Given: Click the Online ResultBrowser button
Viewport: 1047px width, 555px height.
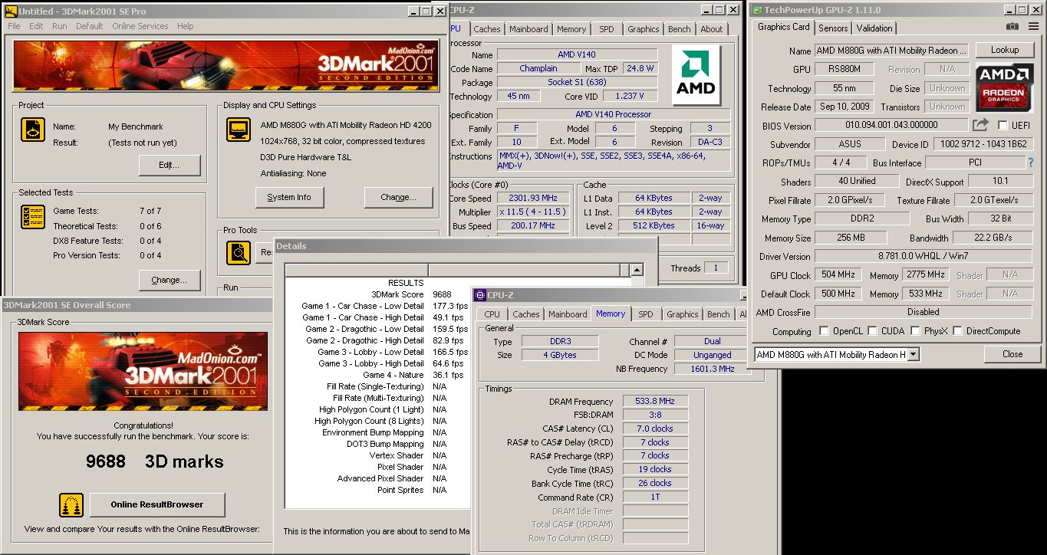Looking at the screenshot, I should point(157,504).
